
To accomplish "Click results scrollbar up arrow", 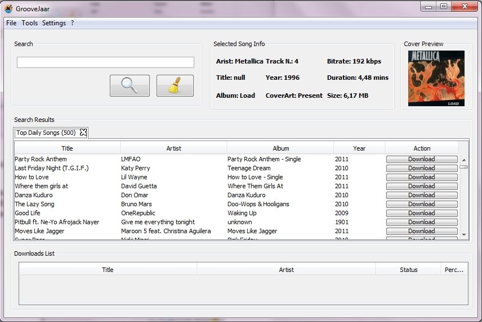I will 464,160.
